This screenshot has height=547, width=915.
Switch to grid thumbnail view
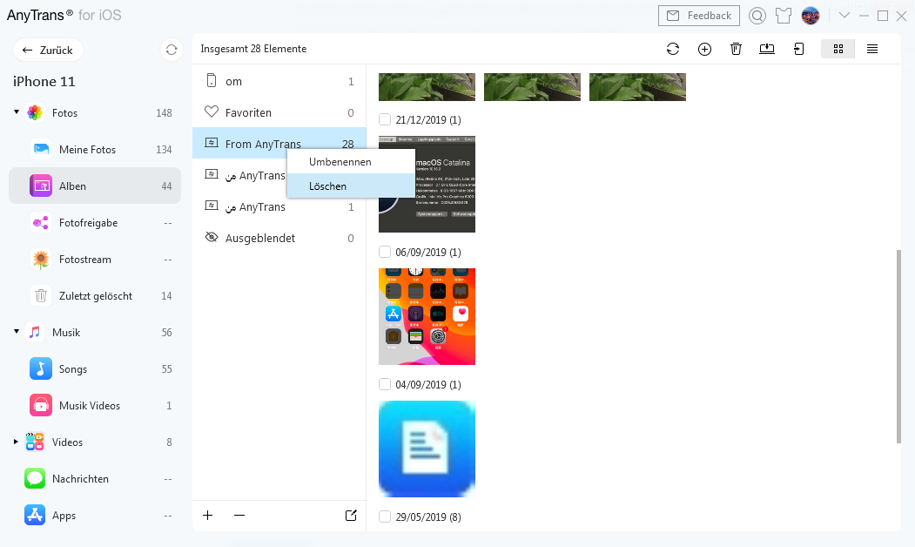838,49
